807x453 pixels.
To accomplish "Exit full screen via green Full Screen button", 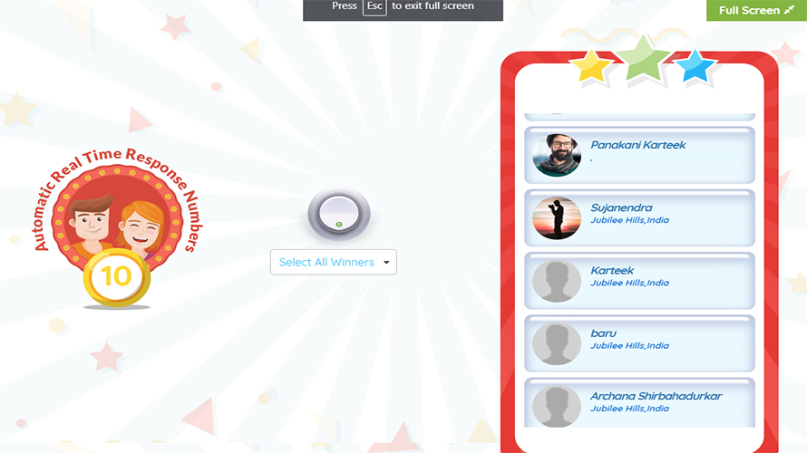I will pos(756,10).
